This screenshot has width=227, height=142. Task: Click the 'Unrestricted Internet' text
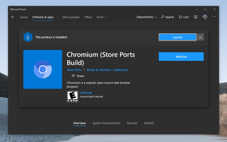click(x=91, y=97)
